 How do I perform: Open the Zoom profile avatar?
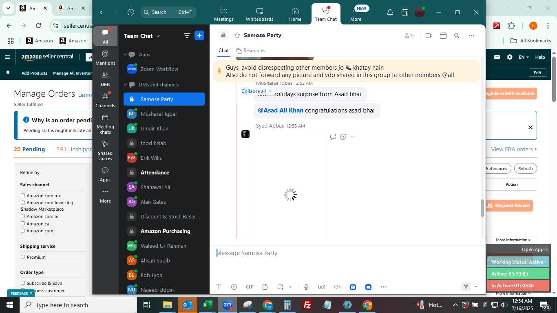click(x=420, y=12)
